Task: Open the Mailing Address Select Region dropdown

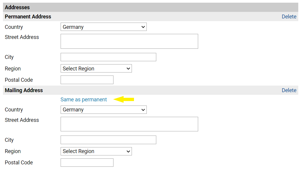Action: (96, 151)
